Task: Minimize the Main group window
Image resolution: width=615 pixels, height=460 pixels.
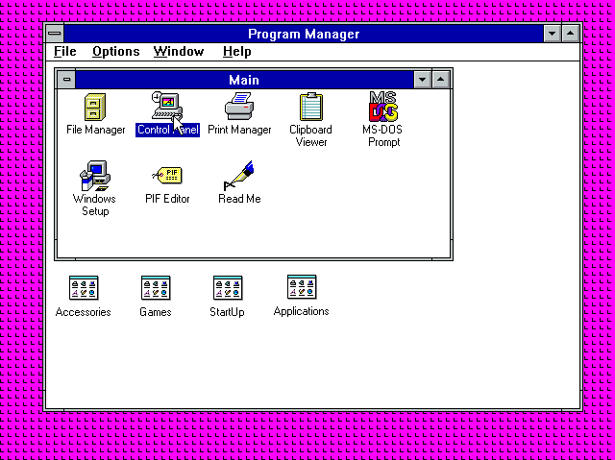Action: point(423,80)
